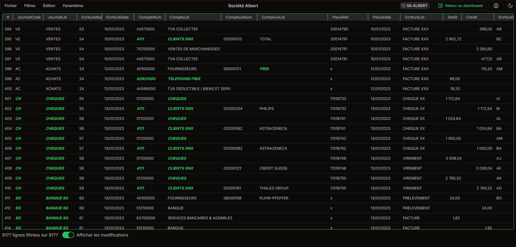
Task: Select the PieceRef column header
Action: [340, 17]
